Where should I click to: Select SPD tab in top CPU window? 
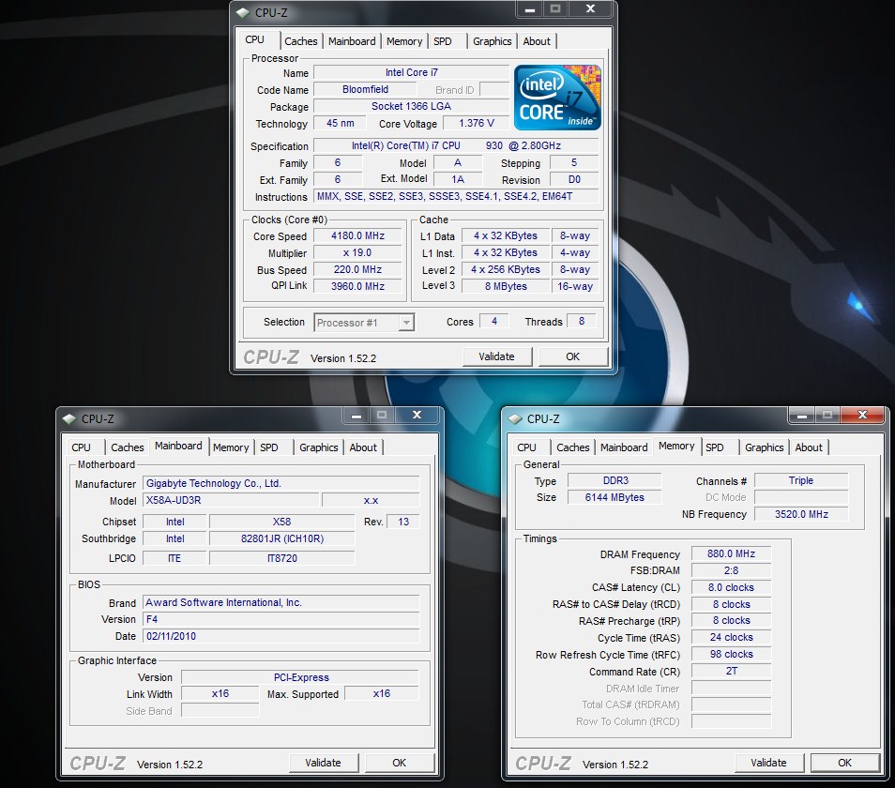coord(443,41)
